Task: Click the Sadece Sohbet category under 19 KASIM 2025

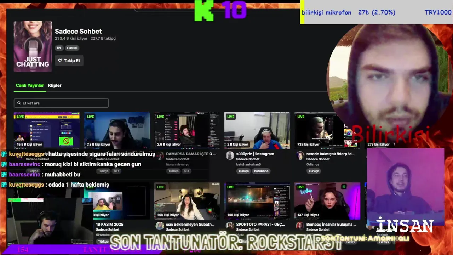Action: [108, 230]
